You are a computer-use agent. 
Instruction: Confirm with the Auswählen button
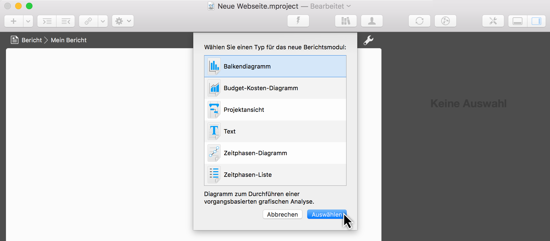[326, 214]
